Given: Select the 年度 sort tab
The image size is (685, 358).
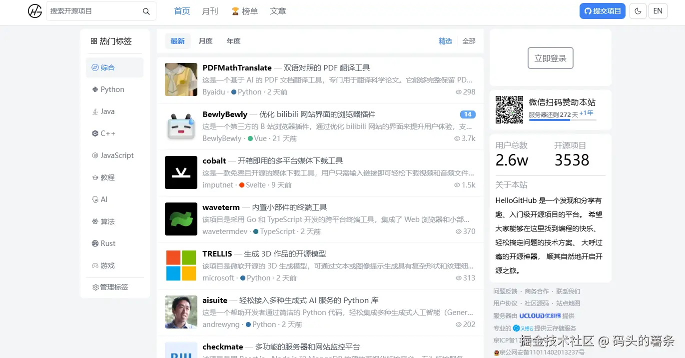Looking at the screenshot, I should pyautogui.click(x=233, y=41).
